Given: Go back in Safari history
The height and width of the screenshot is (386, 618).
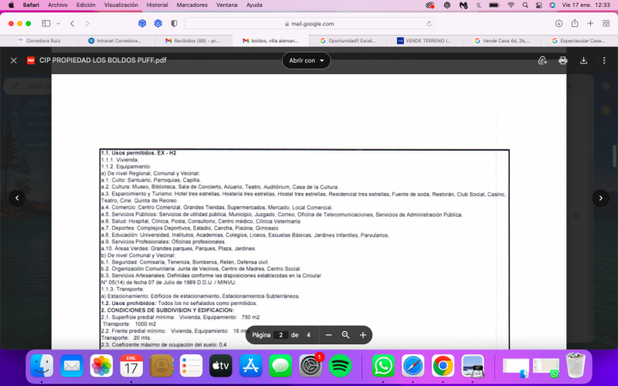Looking at the screenshot, I should click(73, 24).
